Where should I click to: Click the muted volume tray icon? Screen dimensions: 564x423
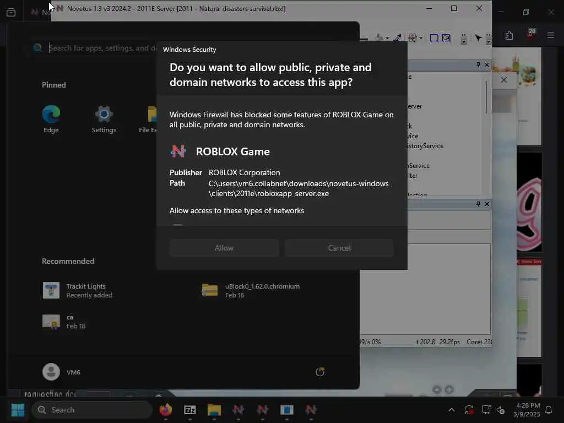[500, 410]
